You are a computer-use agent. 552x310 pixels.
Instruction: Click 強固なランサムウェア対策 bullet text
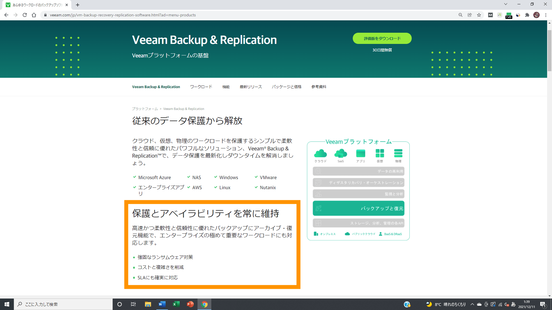165,257
